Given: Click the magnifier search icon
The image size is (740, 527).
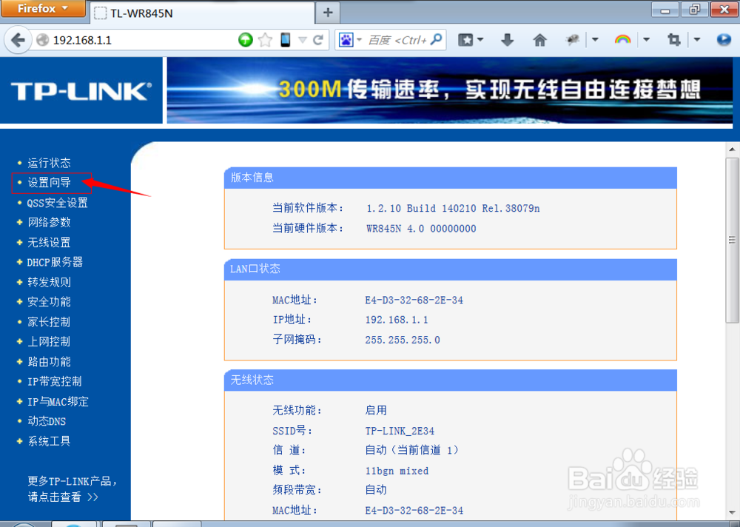Looking at the screenshot, I should 437,40.
